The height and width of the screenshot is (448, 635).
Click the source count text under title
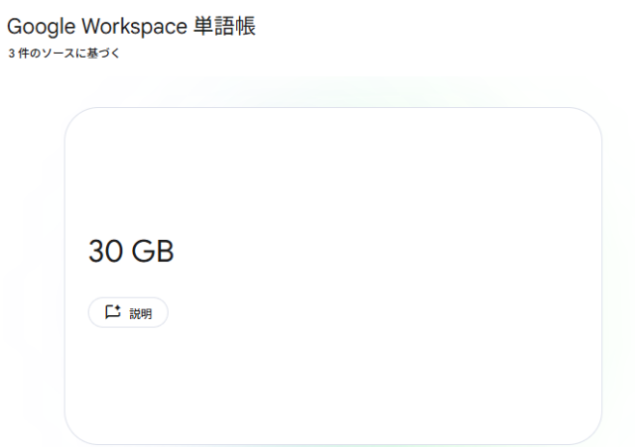pos(63,54)
